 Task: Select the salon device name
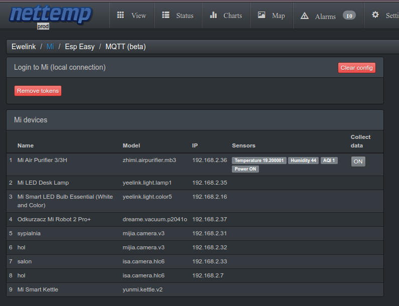pyautogui.click(x=25, y=261)
